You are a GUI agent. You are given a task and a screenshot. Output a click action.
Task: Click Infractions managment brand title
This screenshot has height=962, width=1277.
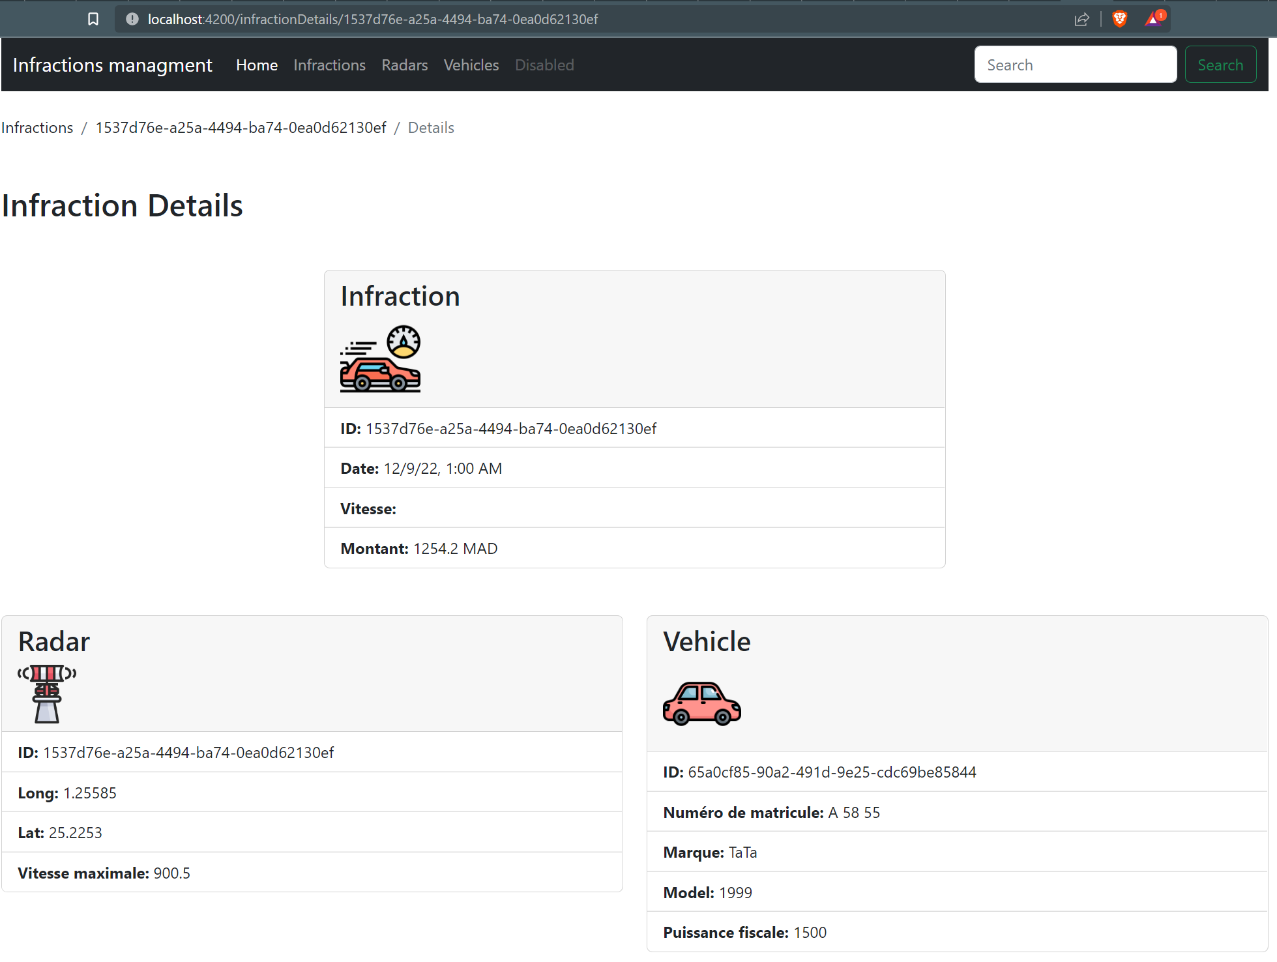point(112,65)
